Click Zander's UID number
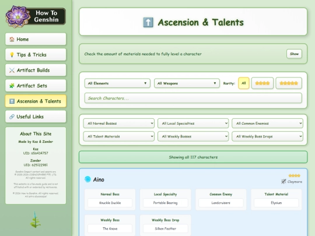 point(36,165)
